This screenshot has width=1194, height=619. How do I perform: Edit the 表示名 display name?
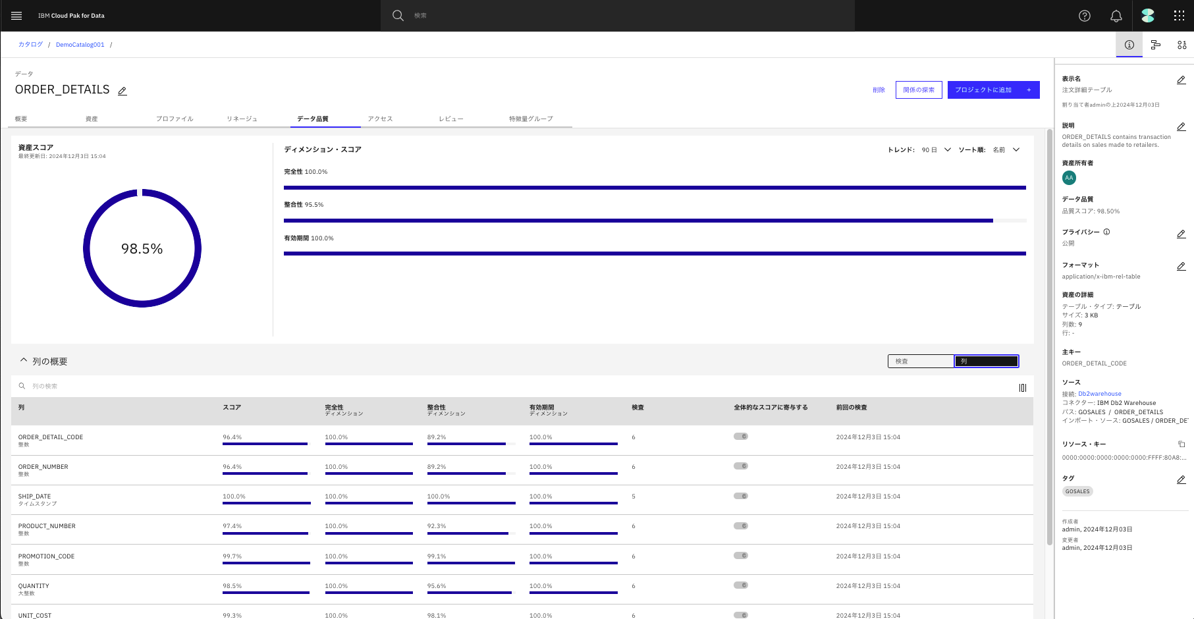coord(1181,80)
